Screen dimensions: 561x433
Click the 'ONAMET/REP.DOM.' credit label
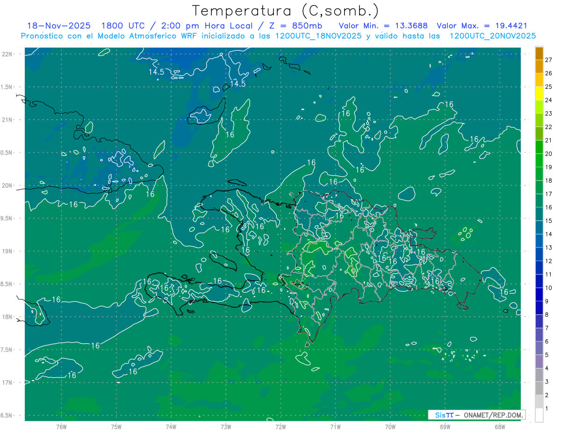pos(493,415)
